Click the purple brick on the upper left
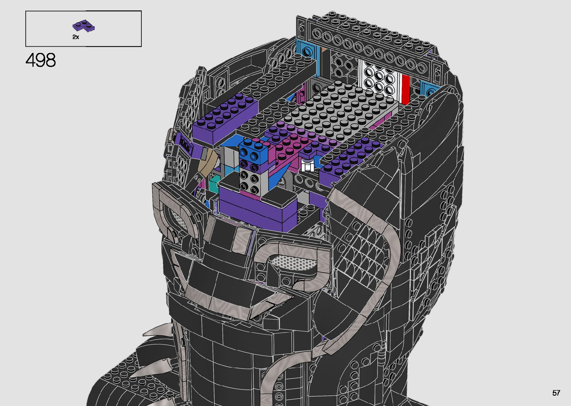This screenshot has width=571, height=406. 225,117
